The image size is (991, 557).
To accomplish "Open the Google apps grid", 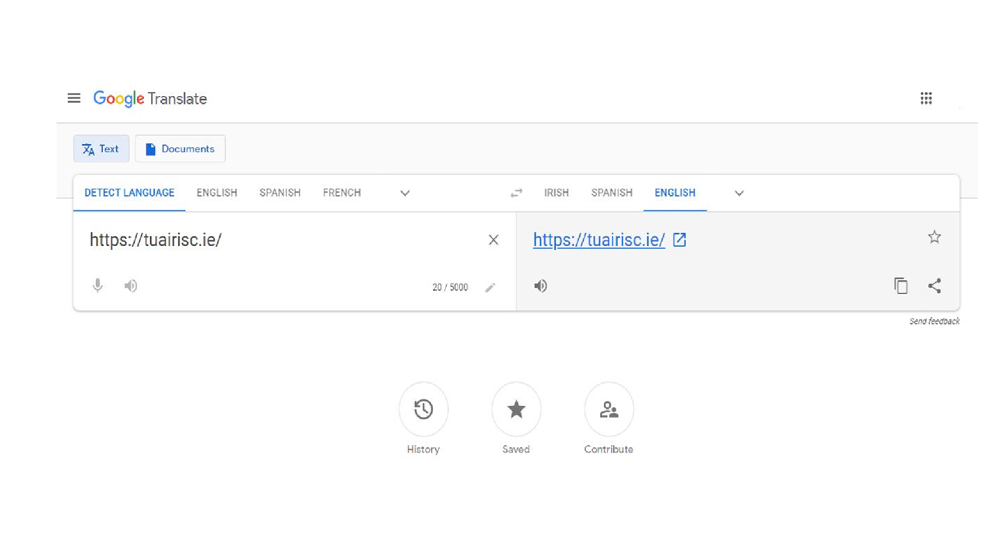I will [x=926, y=98].
